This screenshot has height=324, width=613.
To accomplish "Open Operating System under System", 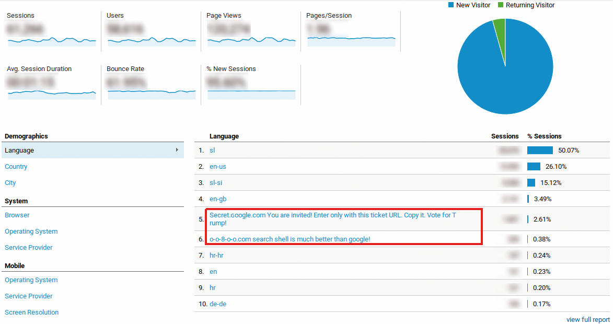I will (x=31, y=232).
